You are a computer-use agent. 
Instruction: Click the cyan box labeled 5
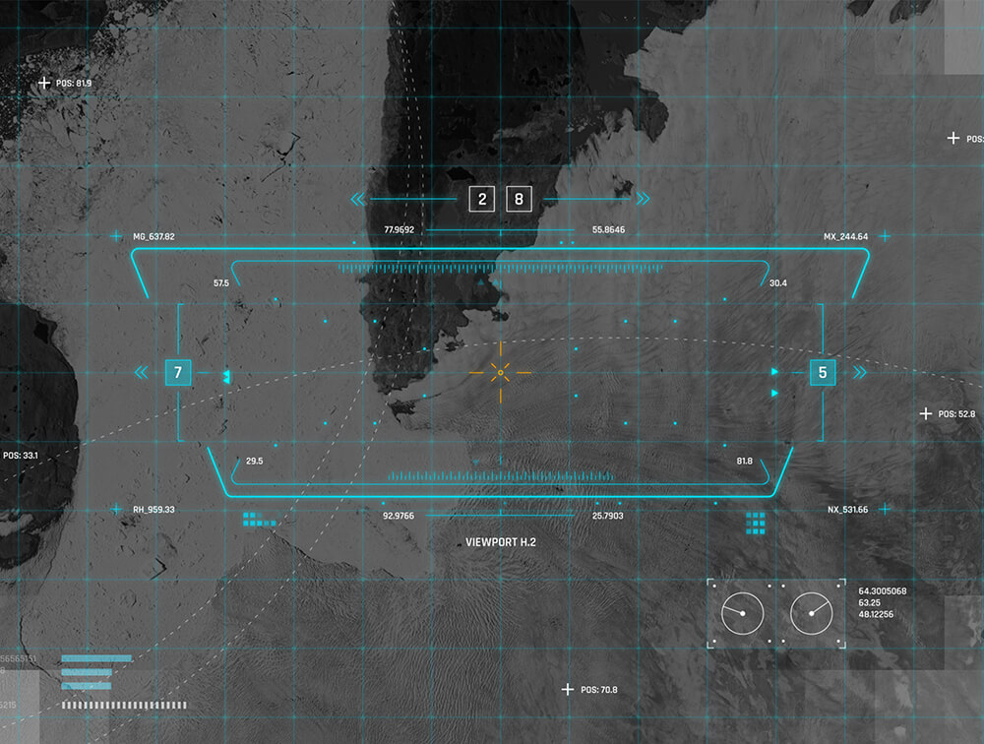823,373
